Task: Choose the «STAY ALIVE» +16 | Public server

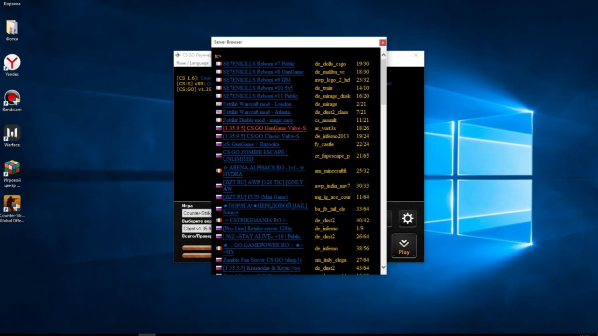Action: click(262, 237)
